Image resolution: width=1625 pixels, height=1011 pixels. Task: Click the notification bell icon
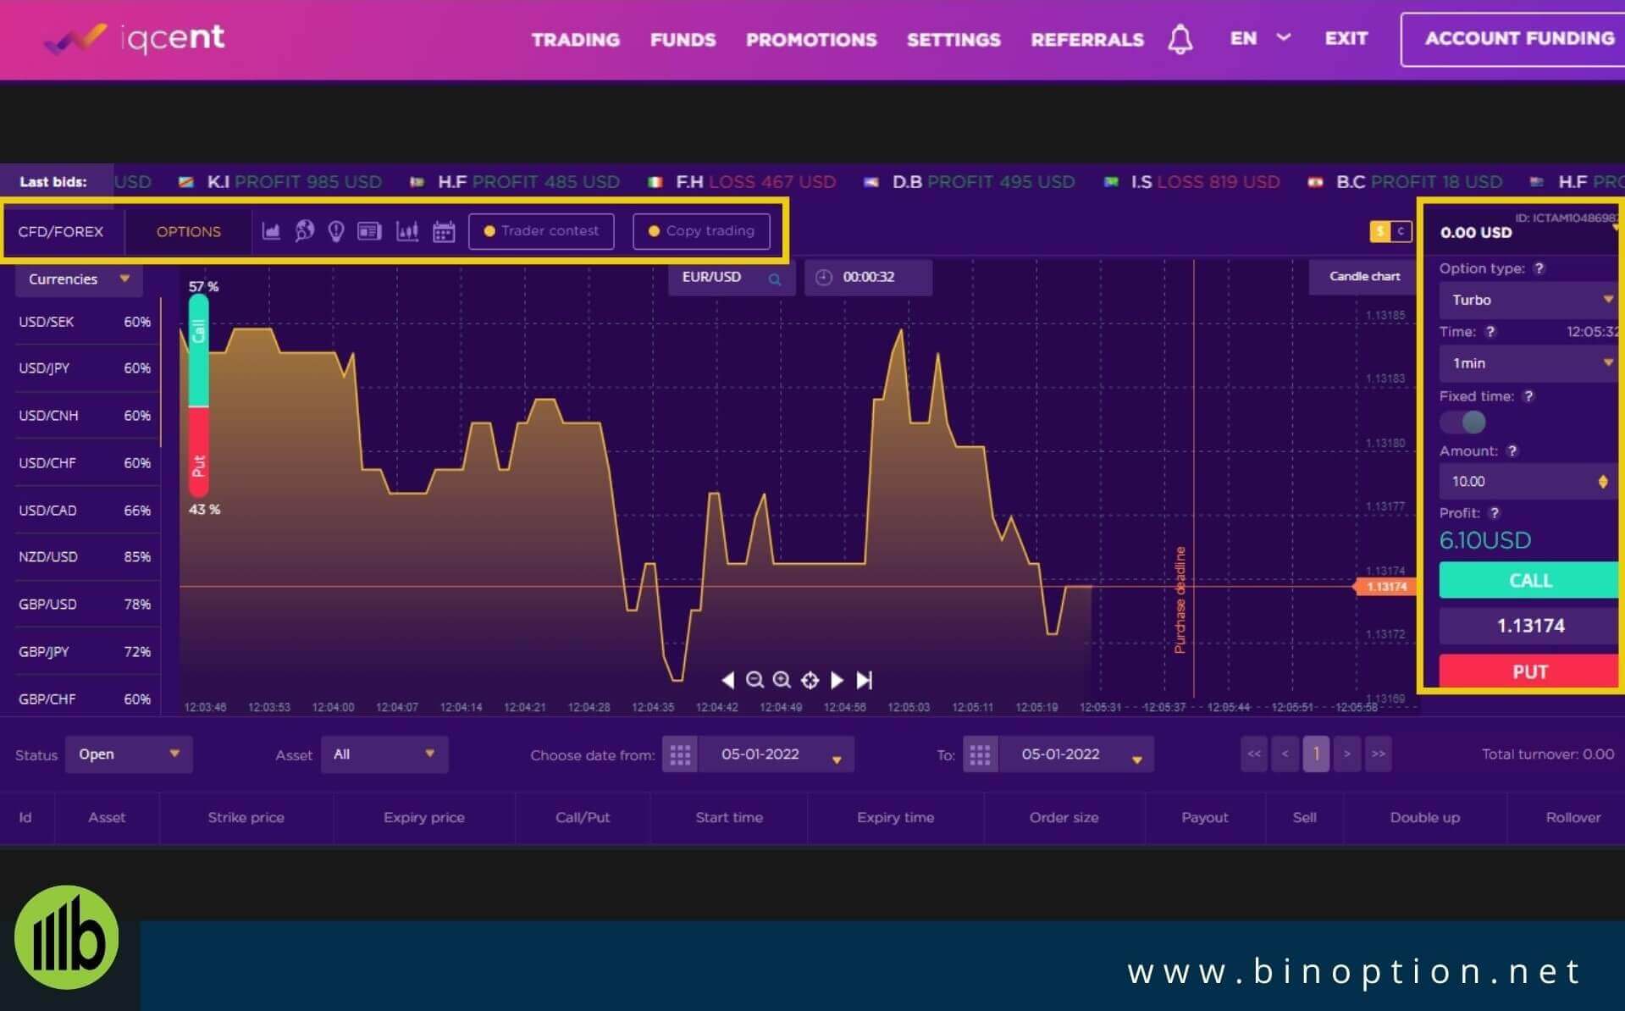pyautogui.click(x=1180, y=39)
